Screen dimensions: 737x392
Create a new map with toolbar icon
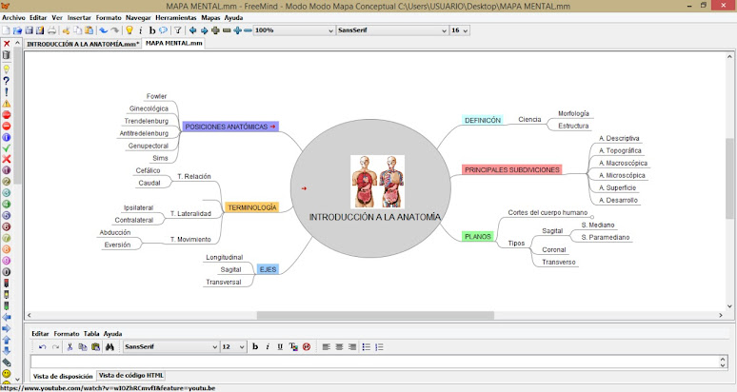(x=6, y=30)
